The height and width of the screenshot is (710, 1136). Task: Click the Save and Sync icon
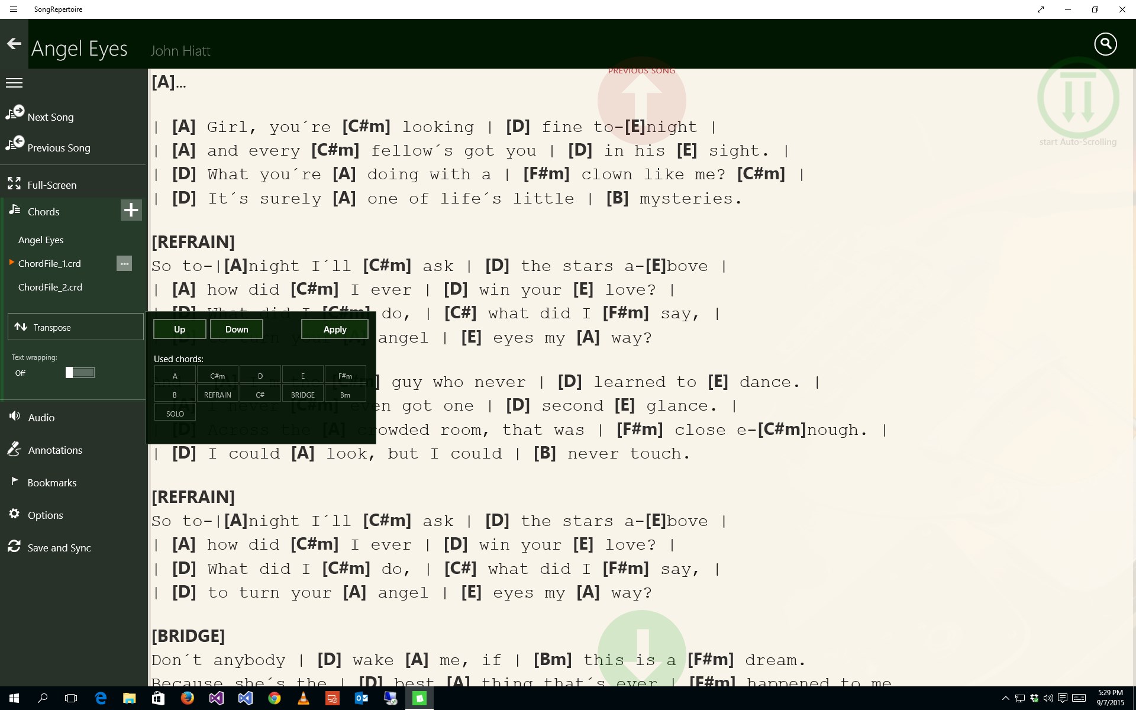pos(14,547)
